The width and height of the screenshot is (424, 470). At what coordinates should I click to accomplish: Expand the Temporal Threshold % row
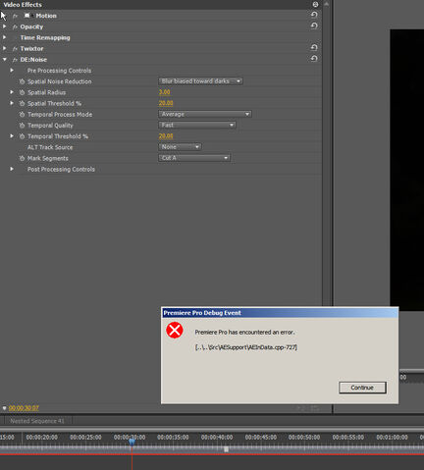(x=12, y=135)
